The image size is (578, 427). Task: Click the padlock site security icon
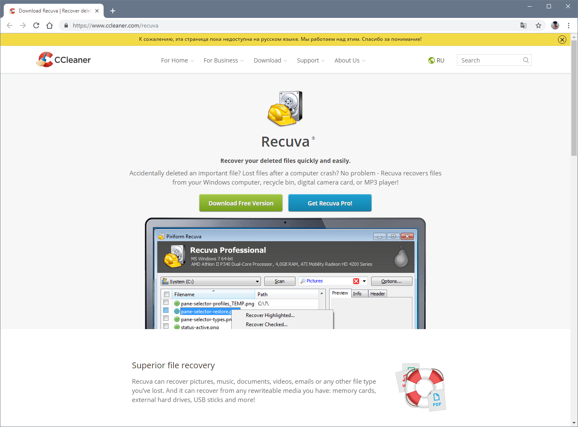coord(66,25)
